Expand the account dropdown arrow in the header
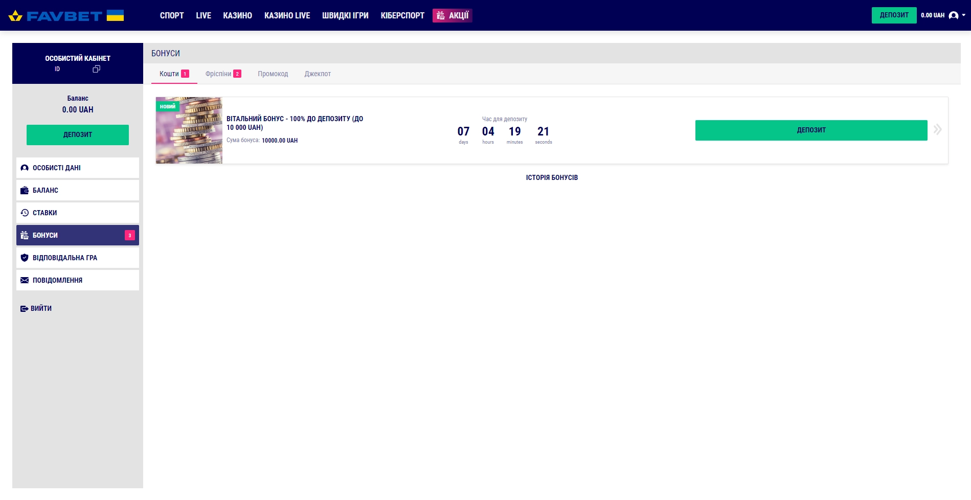 964,15
